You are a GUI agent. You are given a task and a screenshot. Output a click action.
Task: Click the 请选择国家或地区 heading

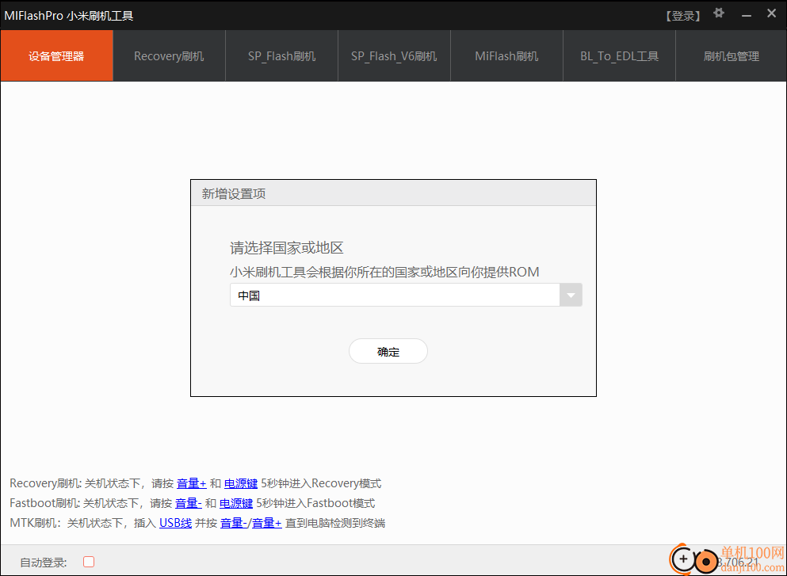(x=287, y=248)
